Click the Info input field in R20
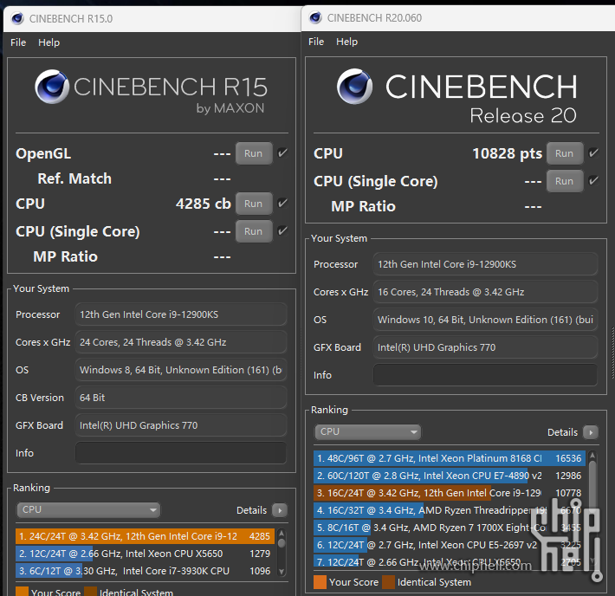Screen dimensions: 615x596 point(485,375)
